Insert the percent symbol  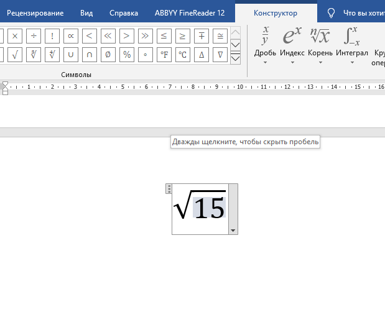click(x=127, y=55)
